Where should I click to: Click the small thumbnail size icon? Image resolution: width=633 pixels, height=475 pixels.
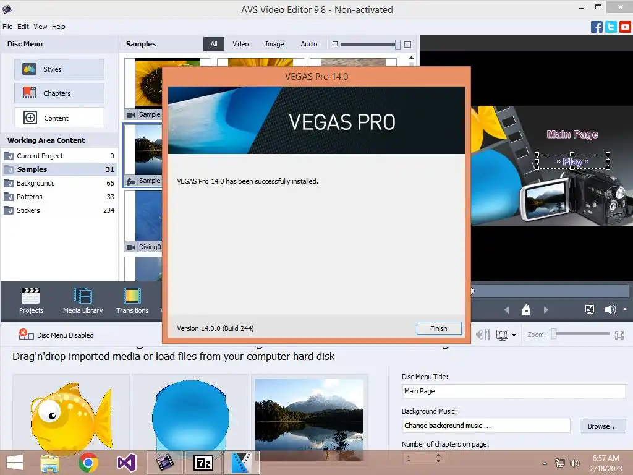point(334,44)
